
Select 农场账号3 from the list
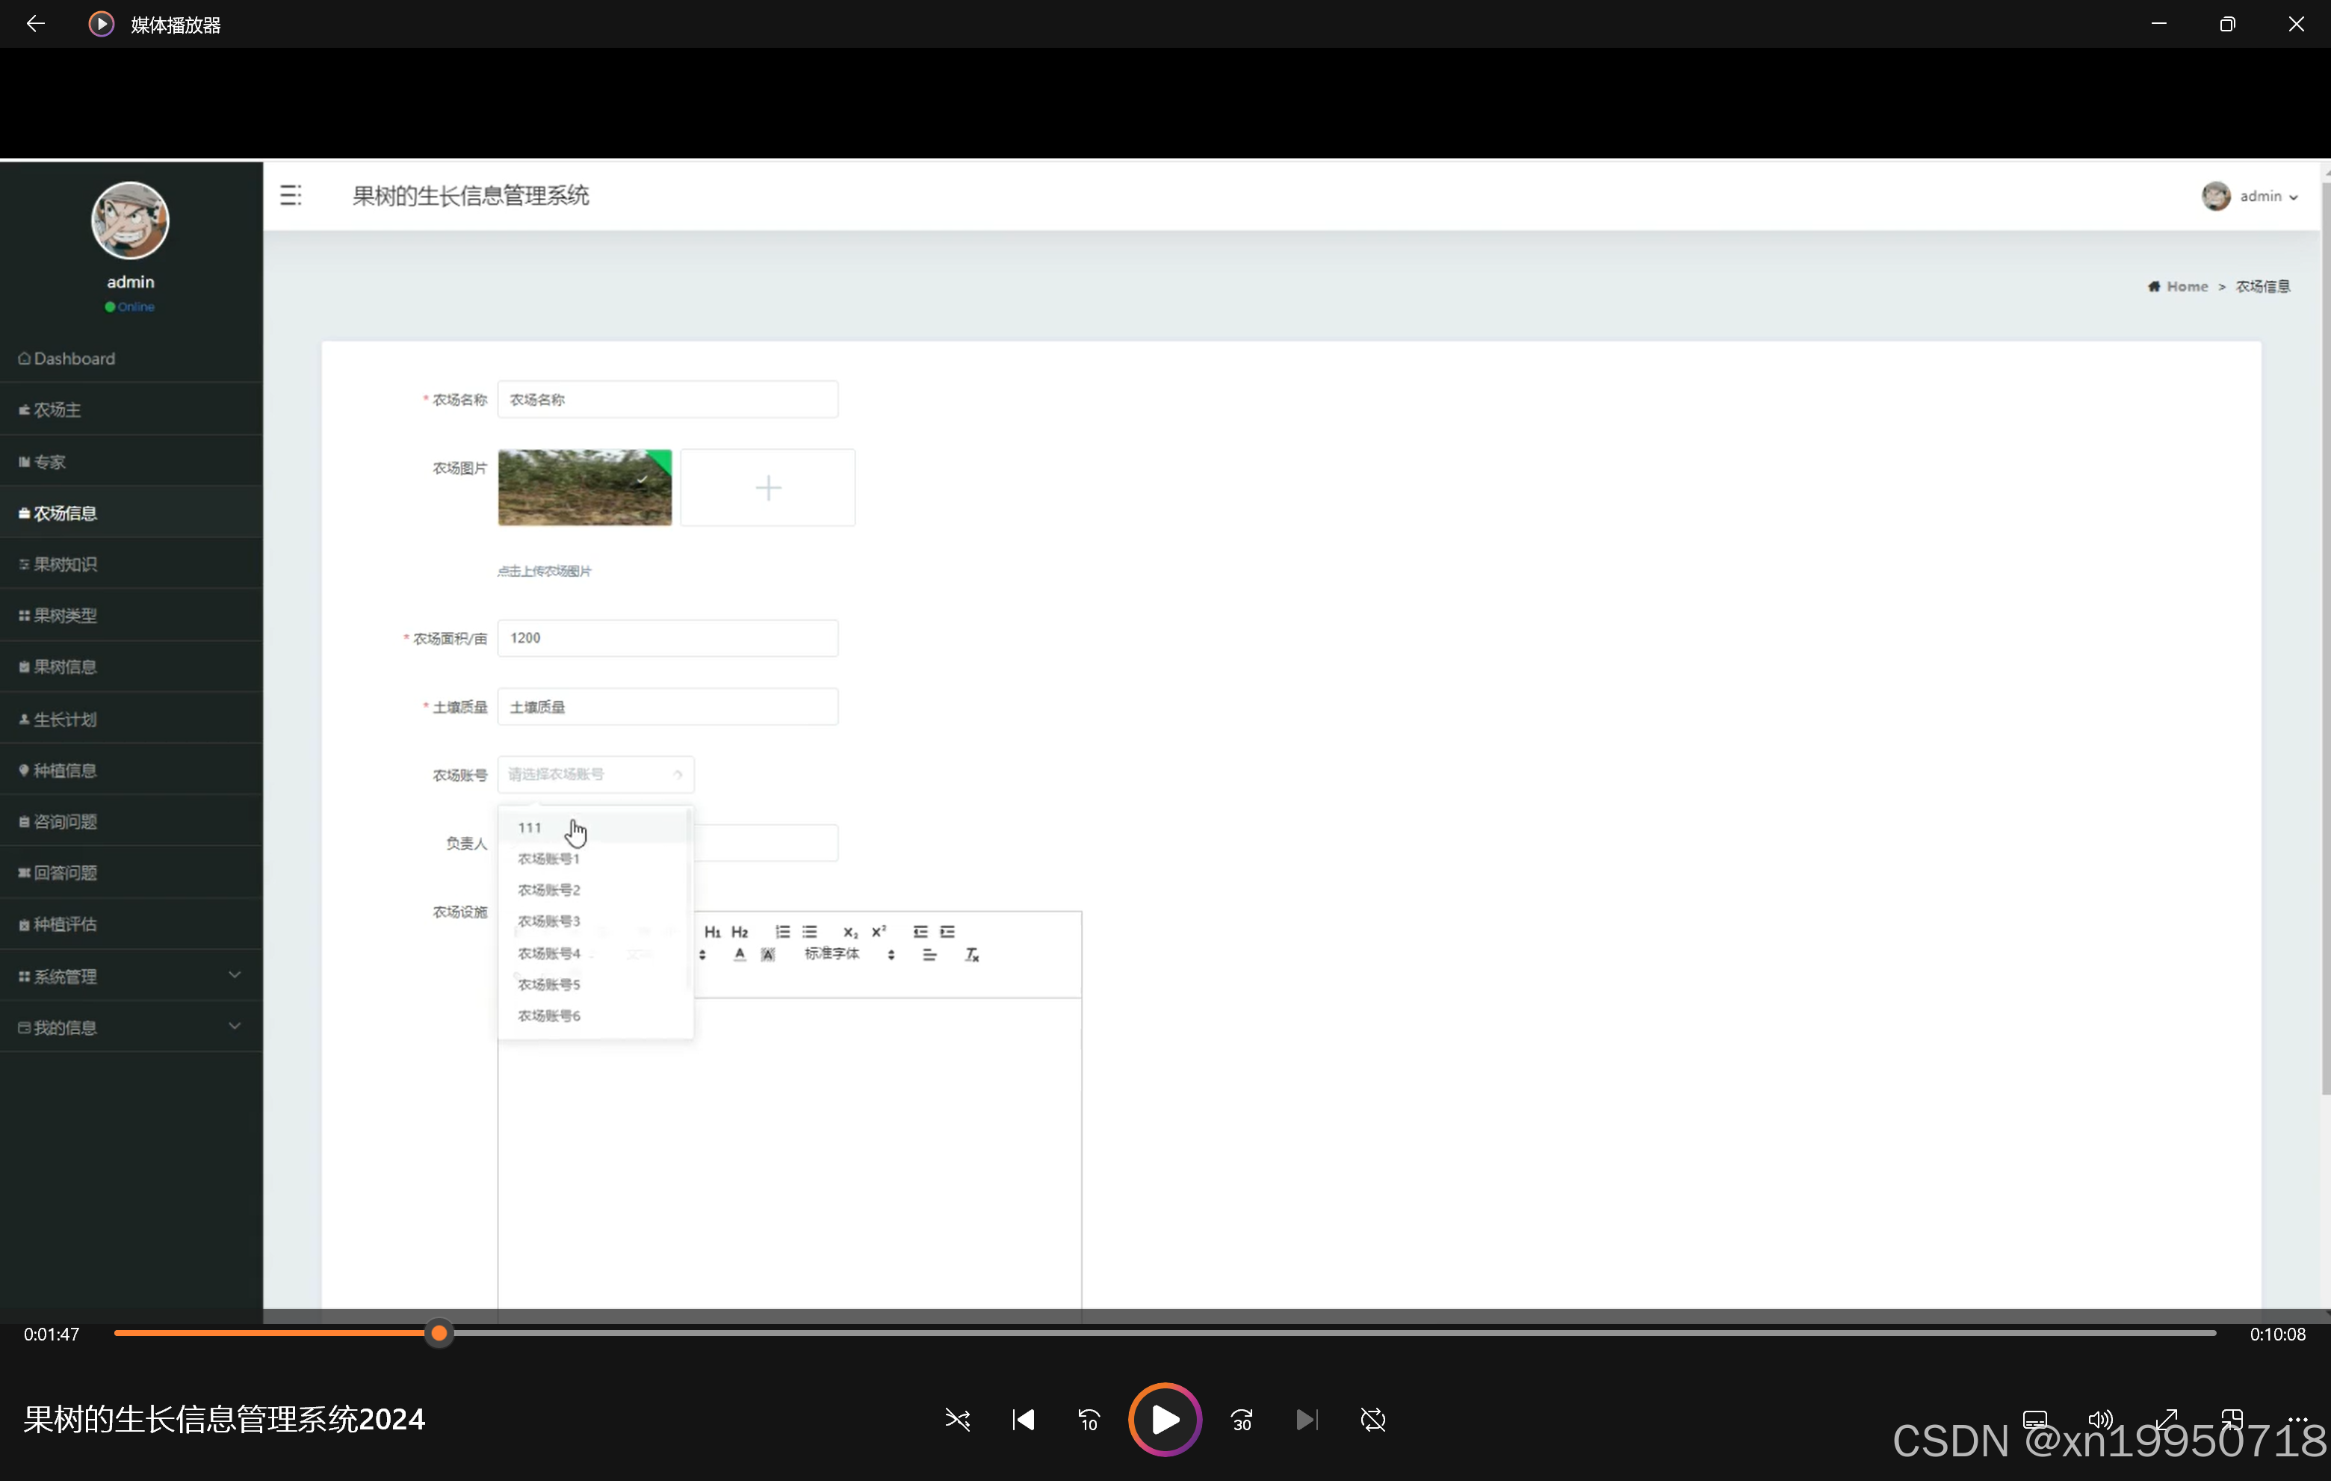592,921
